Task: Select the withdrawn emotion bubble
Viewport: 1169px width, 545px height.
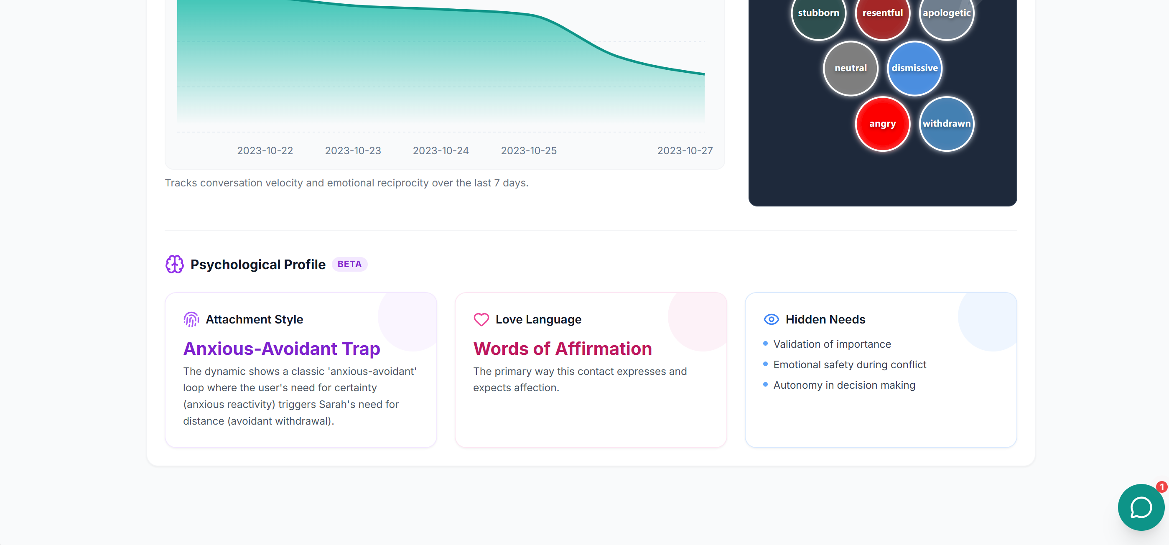Action: [x=946, y=123]
